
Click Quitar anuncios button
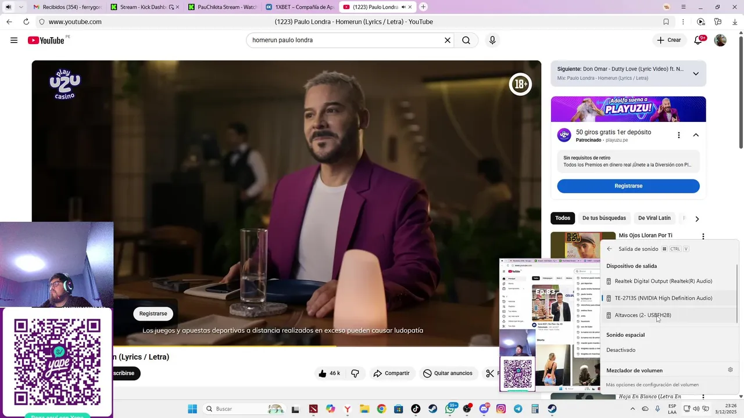(448, 373)
